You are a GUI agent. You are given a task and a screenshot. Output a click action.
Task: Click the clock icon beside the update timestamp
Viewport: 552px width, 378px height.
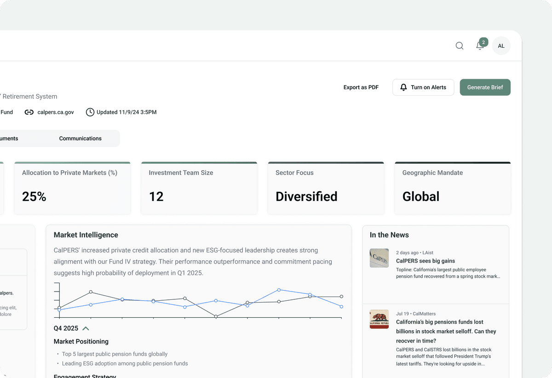(x=90, y=112)
